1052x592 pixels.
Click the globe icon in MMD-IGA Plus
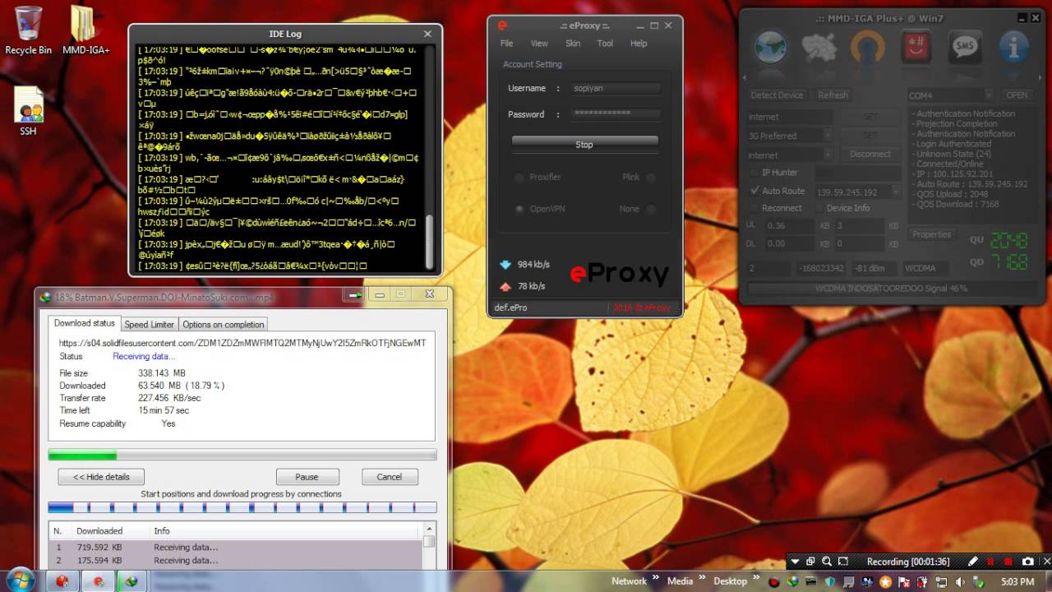pyautogui.click(x=770, y=48)
